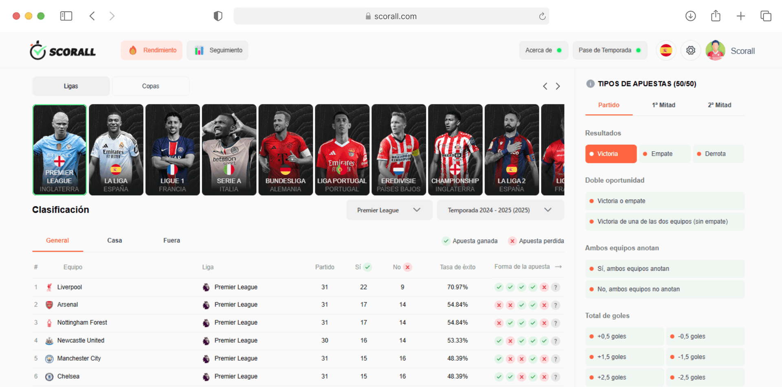Switch to the Fuera standings tab

[171, 241]
